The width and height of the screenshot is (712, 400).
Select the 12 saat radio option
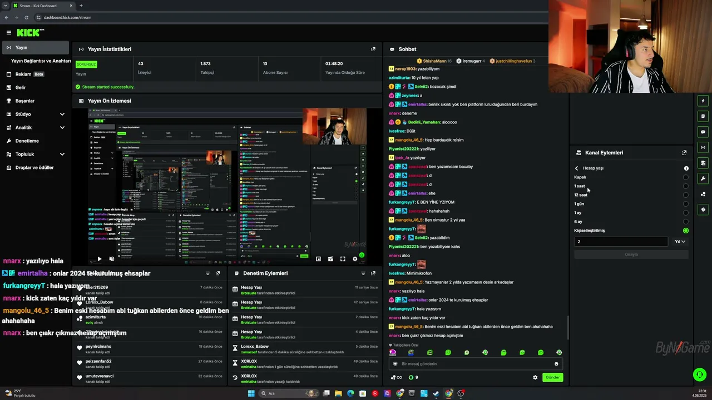[x=685, y=195]
